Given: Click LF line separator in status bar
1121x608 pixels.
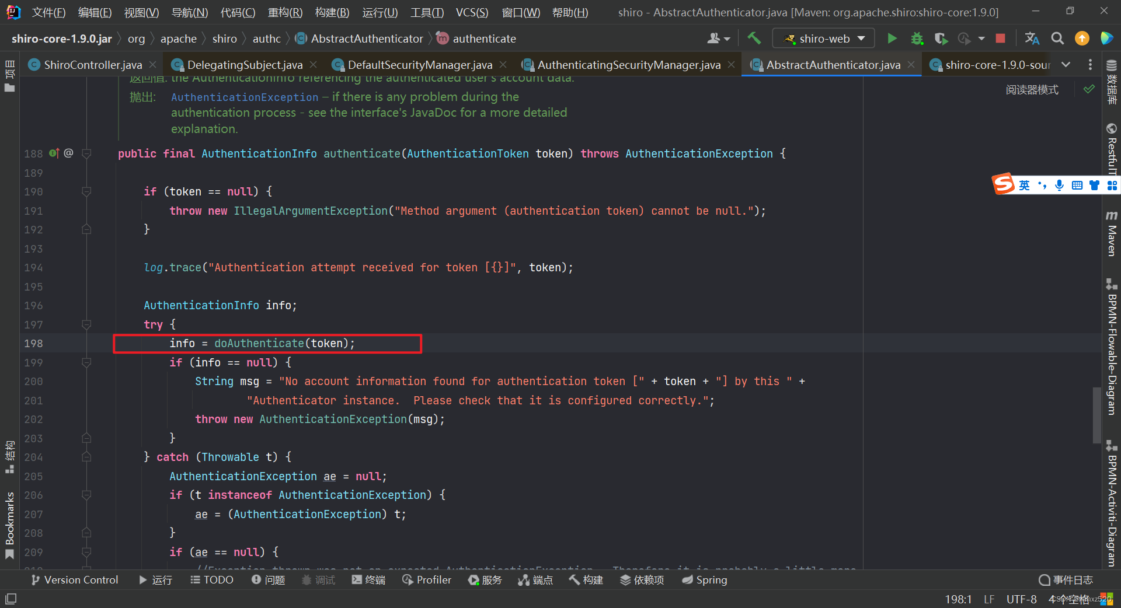Looking at the screenshot, I should (988, 599).
